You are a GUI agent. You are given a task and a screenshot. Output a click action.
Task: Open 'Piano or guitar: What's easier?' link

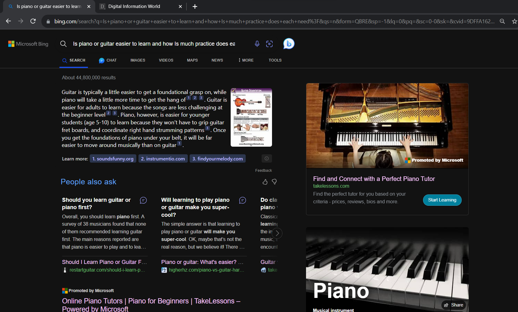click(x=202, y=262)
